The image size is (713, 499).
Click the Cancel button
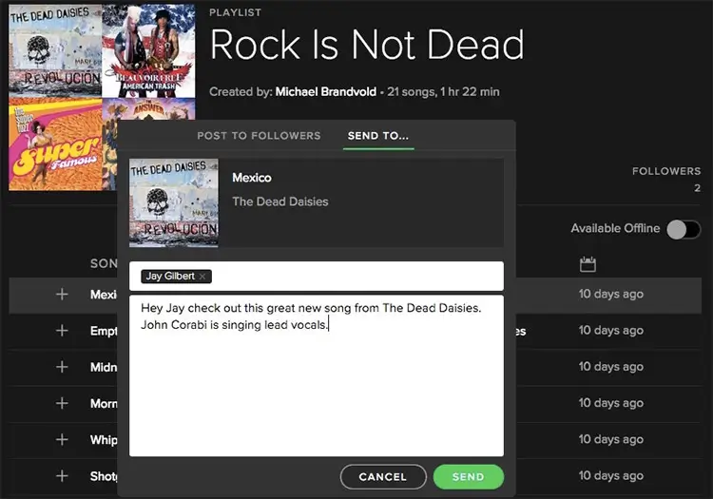coord(383,477)
